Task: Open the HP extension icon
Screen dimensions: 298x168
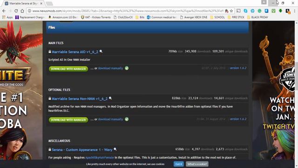Action: pos(252,11)
